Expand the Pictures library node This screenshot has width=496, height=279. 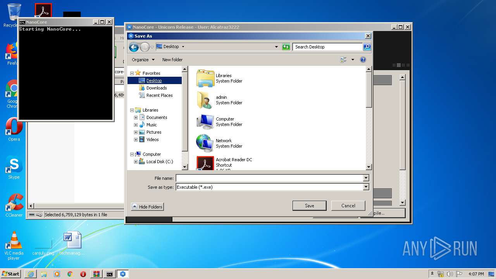coord(136,132)
